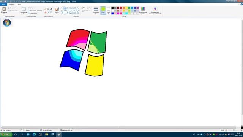Open the shape Outline dropdown
The width and height of the screenshot is (243, 137).
coord(86,8)
